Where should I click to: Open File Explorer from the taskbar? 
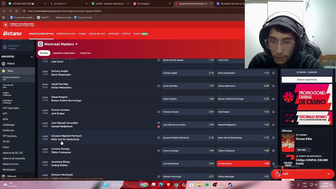(x=199, y=185)
